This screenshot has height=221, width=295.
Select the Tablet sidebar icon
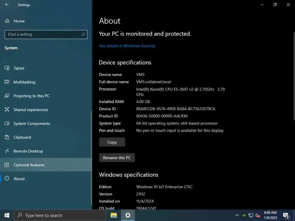pyautogui.click(x=7, y=68)
